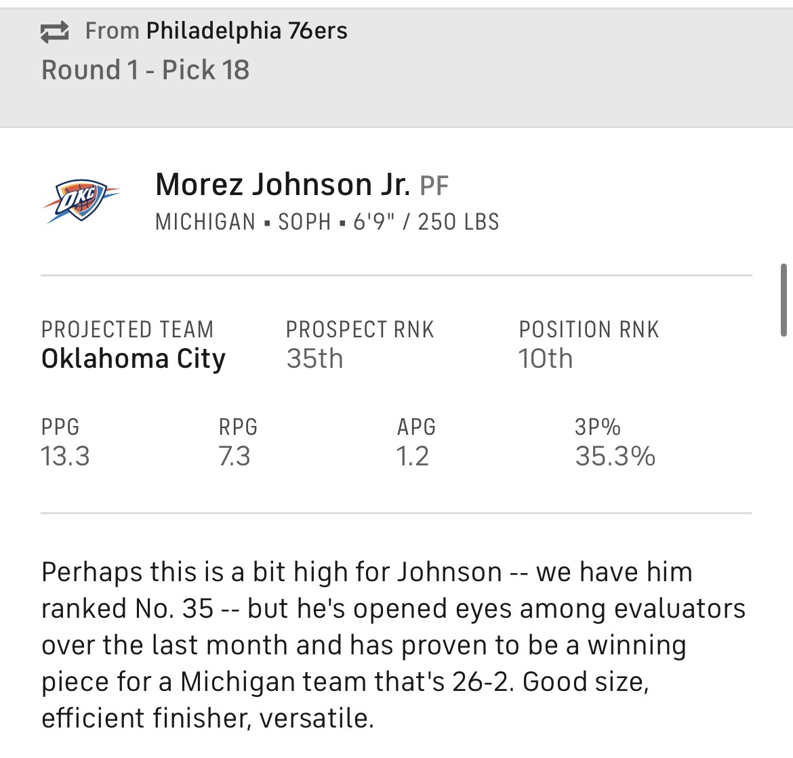Click the 6'9" / 250 LBS measurements
This screenshot has height=758, width=793.
click(x=426, y=222)
